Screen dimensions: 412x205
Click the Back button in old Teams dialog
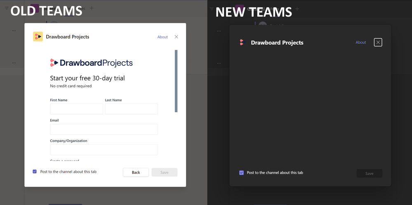[x=136, y=172]
